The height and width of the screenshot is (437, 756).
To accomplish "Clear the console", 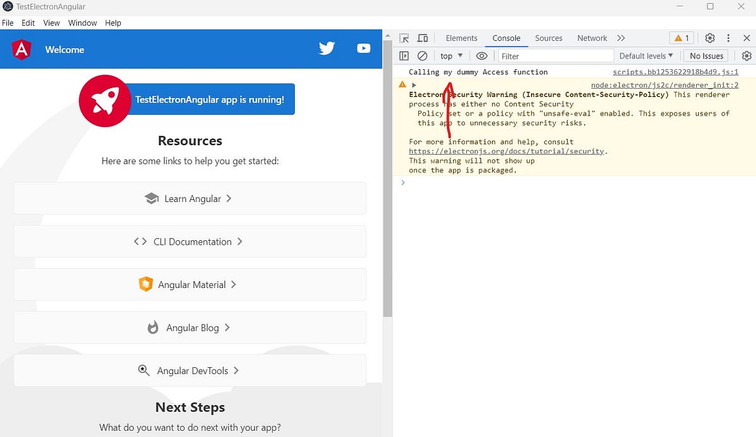I will point(422,55).
